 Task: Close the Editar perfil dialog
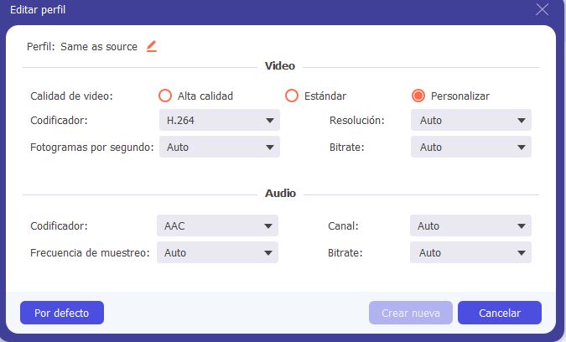(x=542, y=10)
